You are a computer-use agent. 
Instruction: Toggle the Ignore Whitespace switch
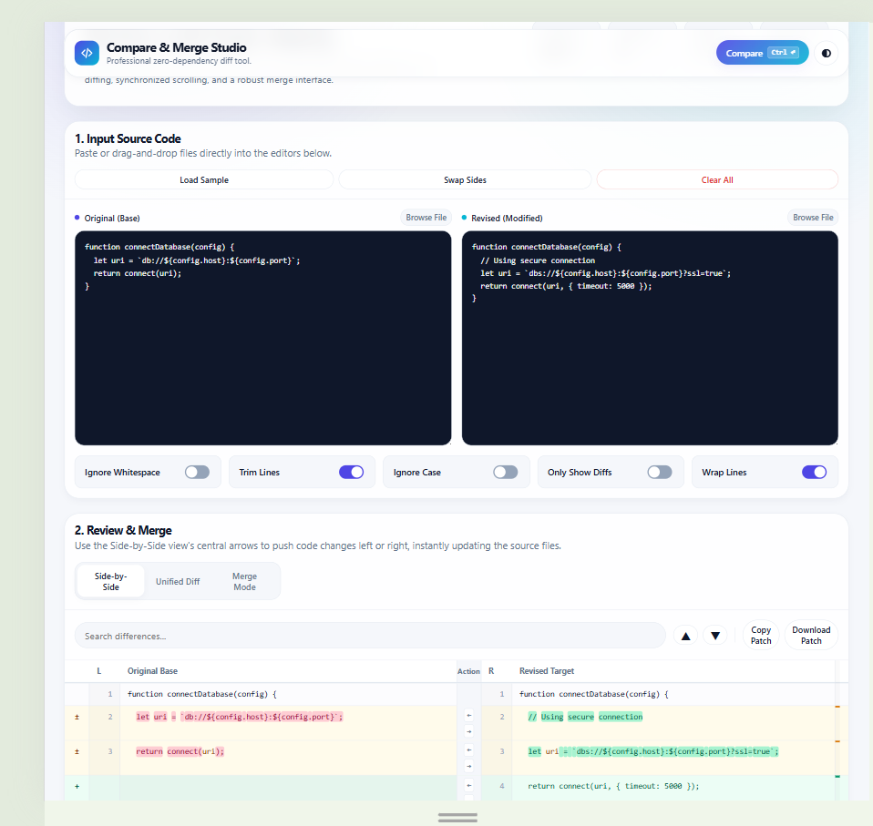click(197, 473)
